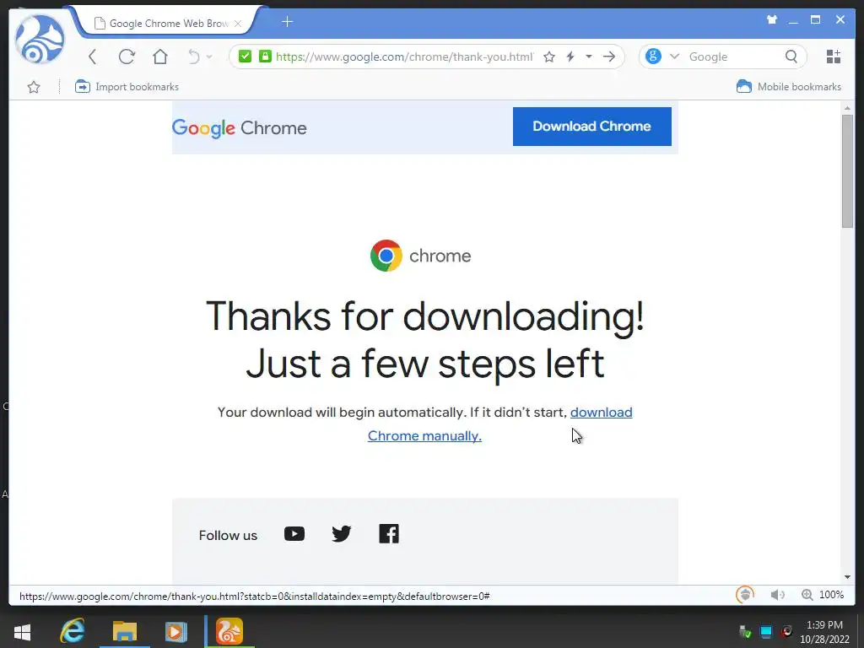Click the Download Chrome button
The image size is (864, 648).
coord(591,127)
